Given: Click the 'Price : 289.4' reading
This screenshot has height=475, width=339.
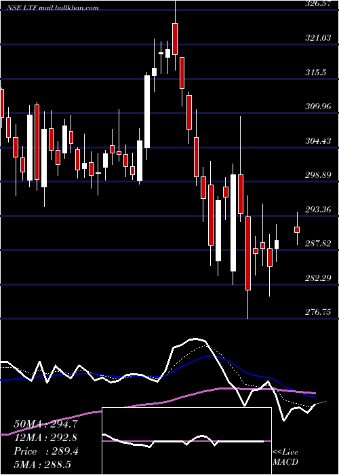Looking at the screenshot, I should pos(46,451).
